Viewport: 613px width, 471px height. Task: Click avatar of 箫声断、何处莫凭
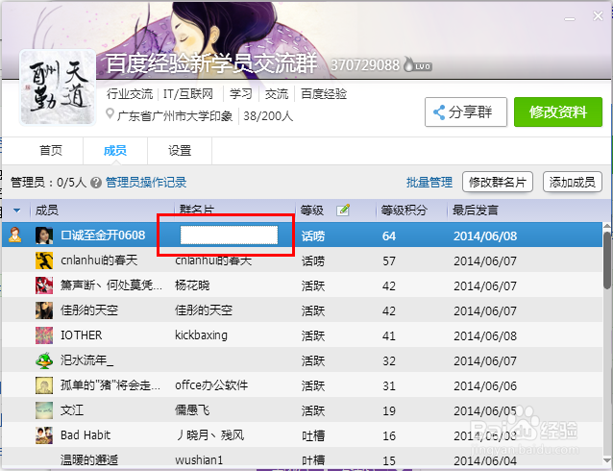[x=44, y=285]
